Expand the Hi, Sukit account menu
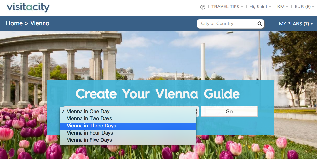 pyautogui.click(x=260, y=7)
